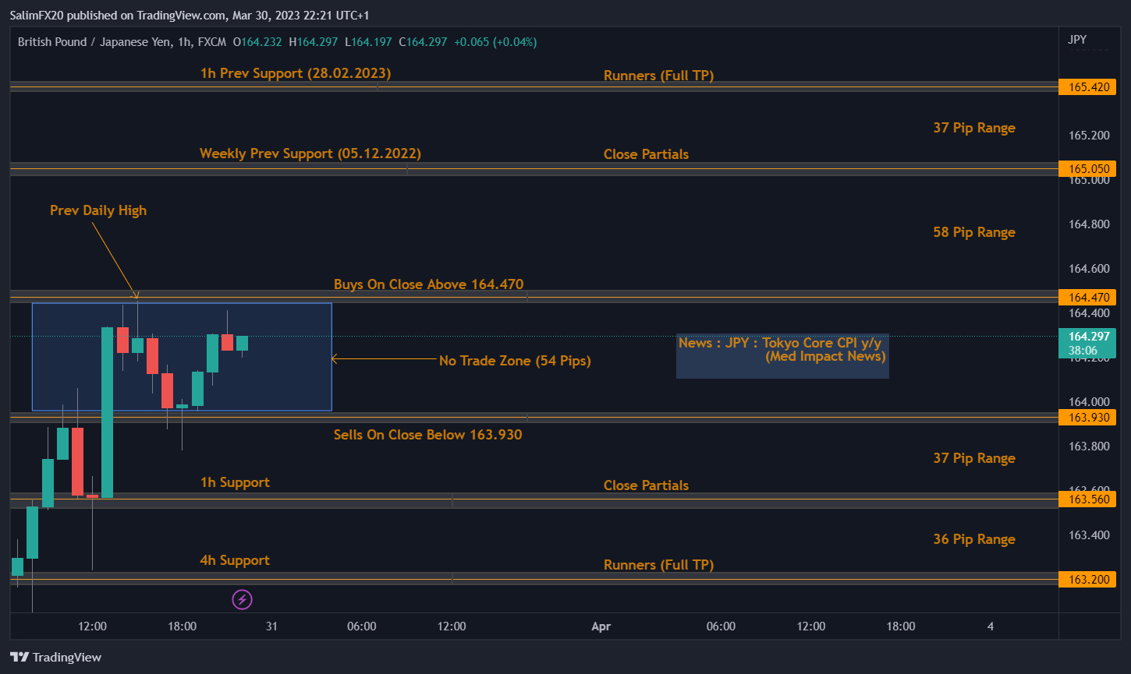Select the 163.930 price axis label

(1087, 418)
